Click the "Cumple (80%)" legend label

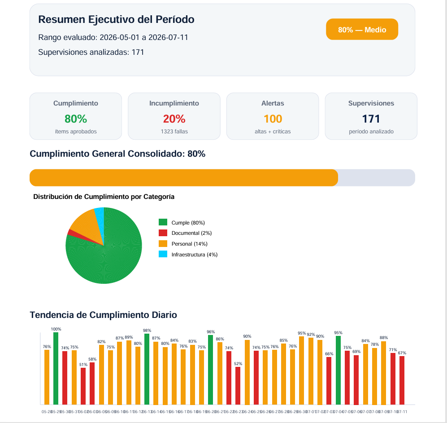coord(188,223)
